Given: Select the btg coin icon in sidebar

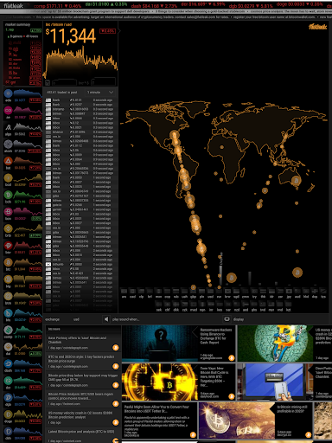Looking at the screenshot, I should click(x=8, y=279).
